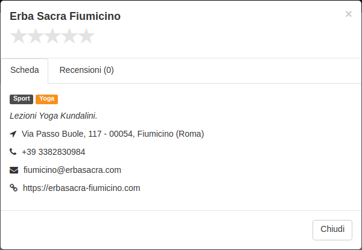This screenshot has height=250, width=362.
Task: Close the dialog with the X
Action: click(348, 14)
